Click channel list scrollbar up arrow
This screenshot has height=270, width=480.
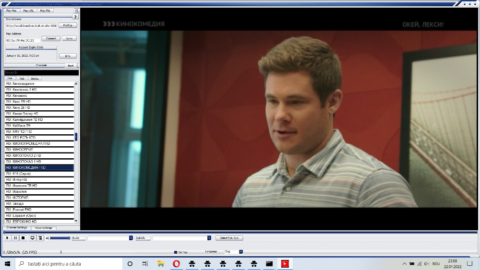76,83
